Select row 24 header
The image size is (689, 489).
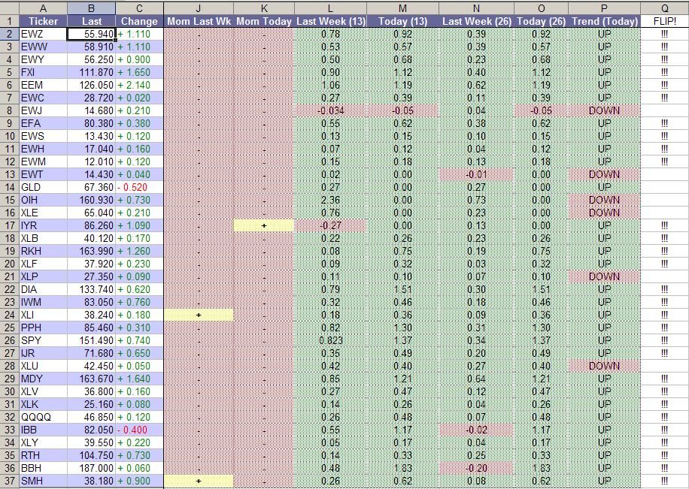pyautogui.click(x=9, y=315)
